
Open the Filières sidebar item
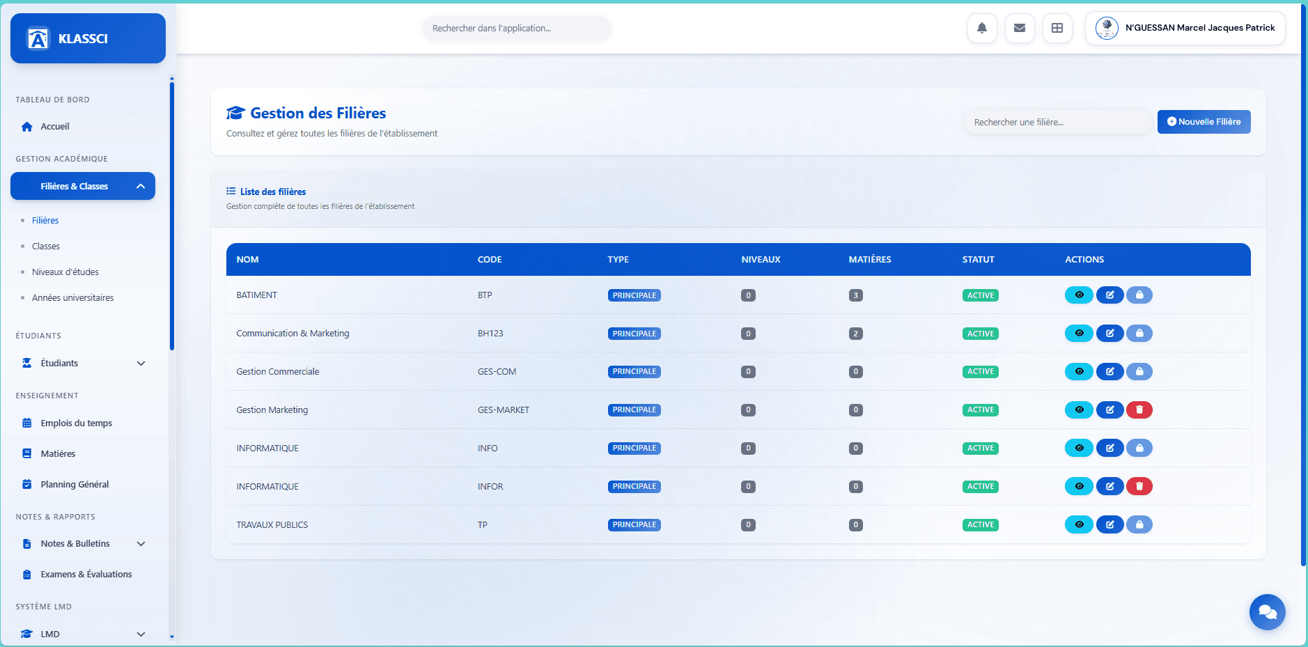pos(45,220)
